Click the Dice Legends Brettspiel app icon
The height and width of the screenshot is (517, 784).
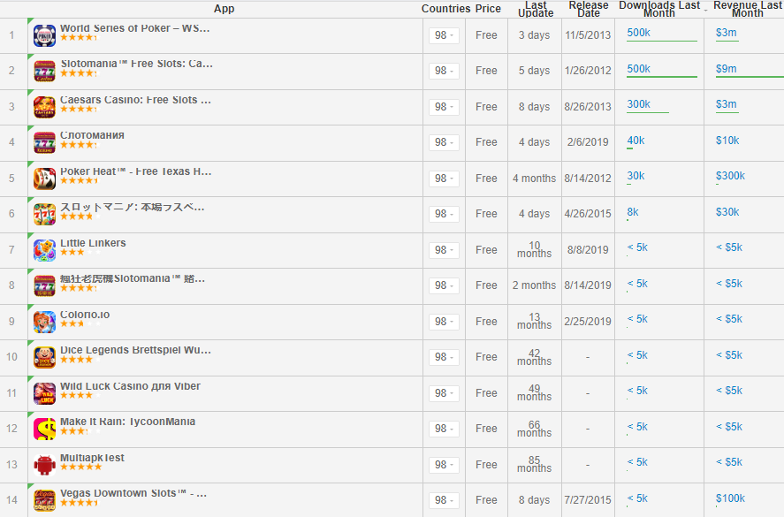click(x=44, y=357)
